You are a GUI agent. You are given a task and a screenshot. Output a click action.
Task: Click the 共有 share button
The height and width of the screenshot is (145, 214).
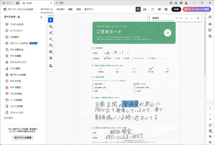coord(176,9)
